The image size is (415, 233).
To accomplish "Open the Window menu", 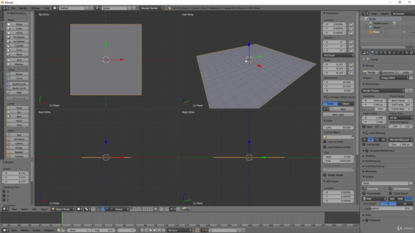I will [x=36, y=8].
